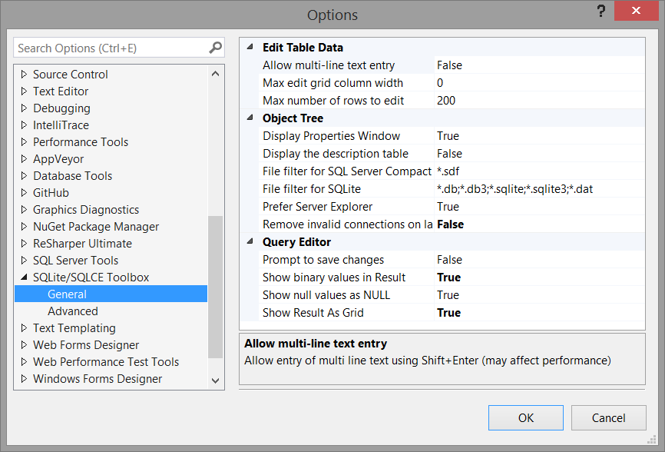Expand the Text Editor tree node
The height and width of the screenshot is (452, 665).
click(24, 91)
